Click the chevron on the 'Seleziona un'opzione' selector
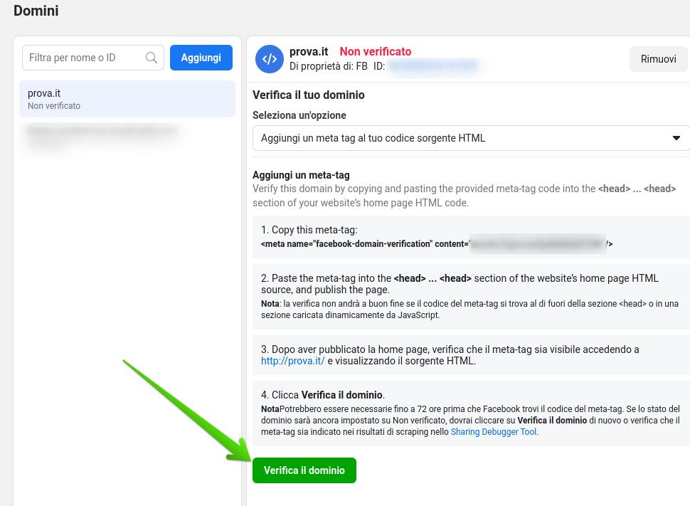The width and height of the screenshot is (690, 506). (x=676, y=138)
